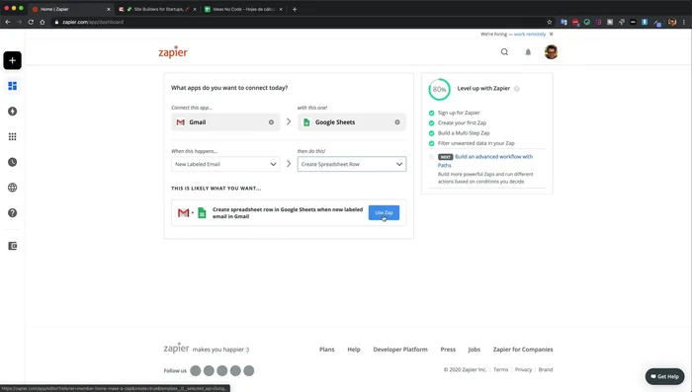Open the Developer Platform footer link

click(400, 350)
